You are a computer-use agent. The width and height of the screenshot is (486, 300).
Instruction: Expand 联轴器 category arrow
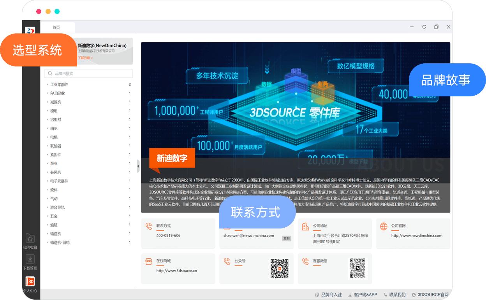pos(47,146)
